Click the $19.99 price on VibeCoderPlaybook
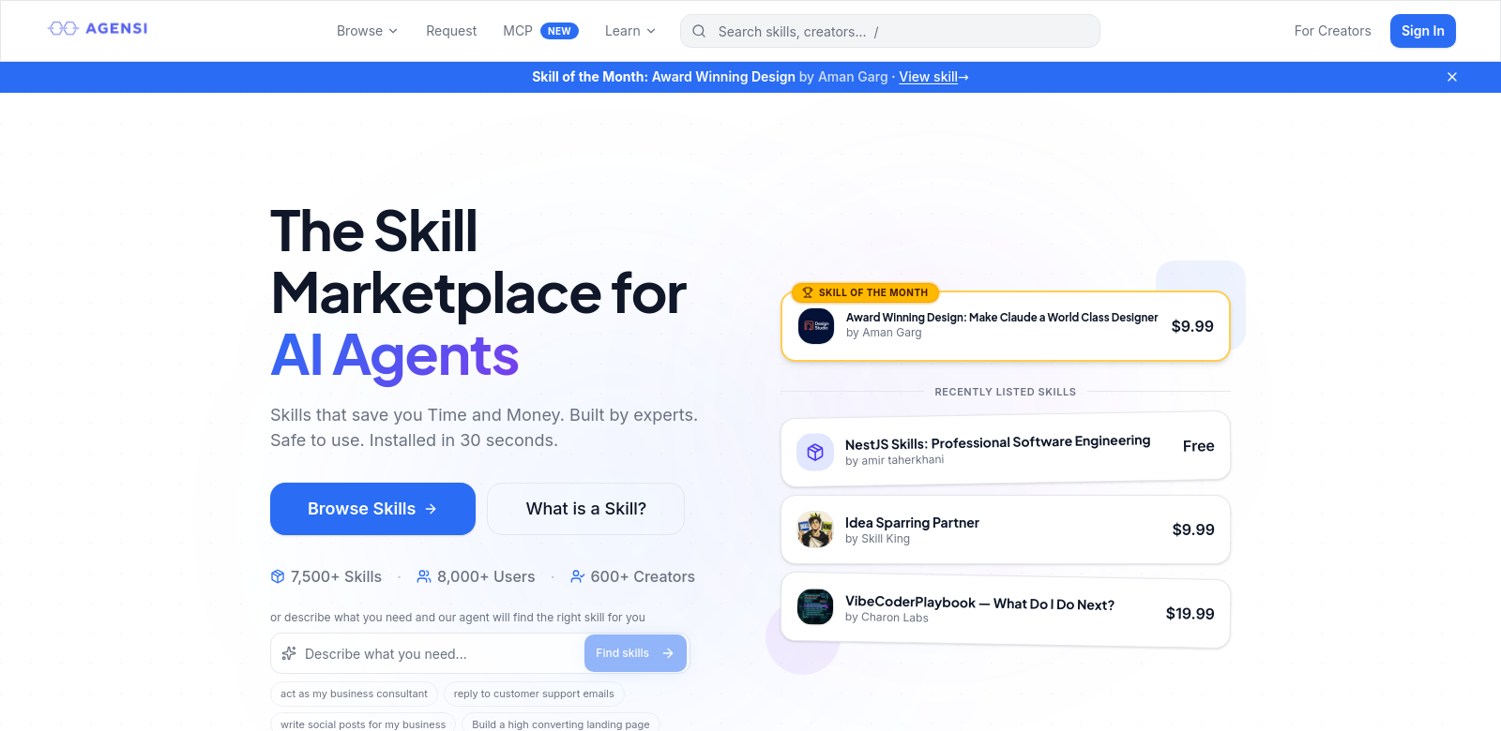Image resolution: width=1501 pixels, height=731 pixels. tap(1190, 614)
